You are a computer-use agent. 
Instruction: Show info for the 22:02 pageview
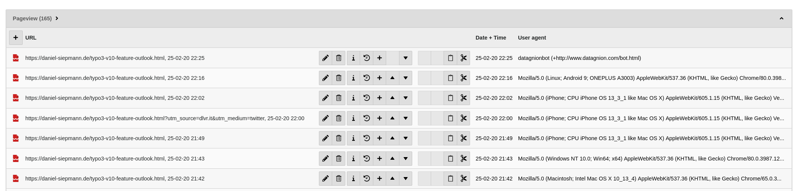[x=353, y=98]
